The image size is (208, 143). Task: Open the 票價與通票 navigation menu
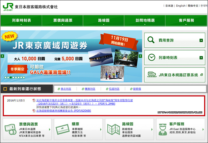pyautogui.click(x=62, y=21)
